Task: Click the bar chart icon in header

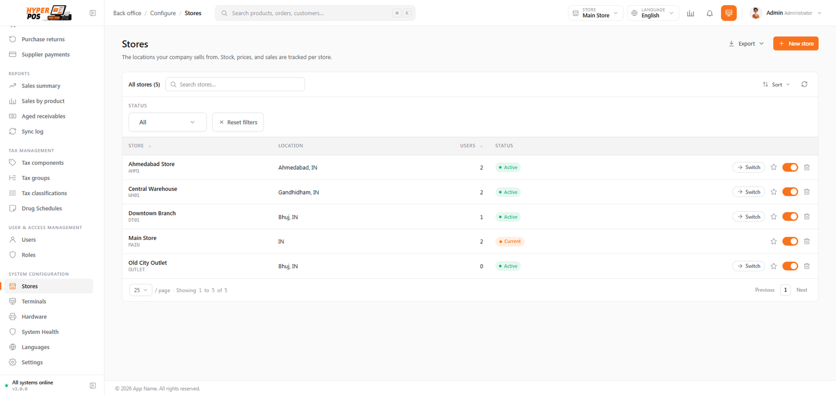Action: pos(690,13)
